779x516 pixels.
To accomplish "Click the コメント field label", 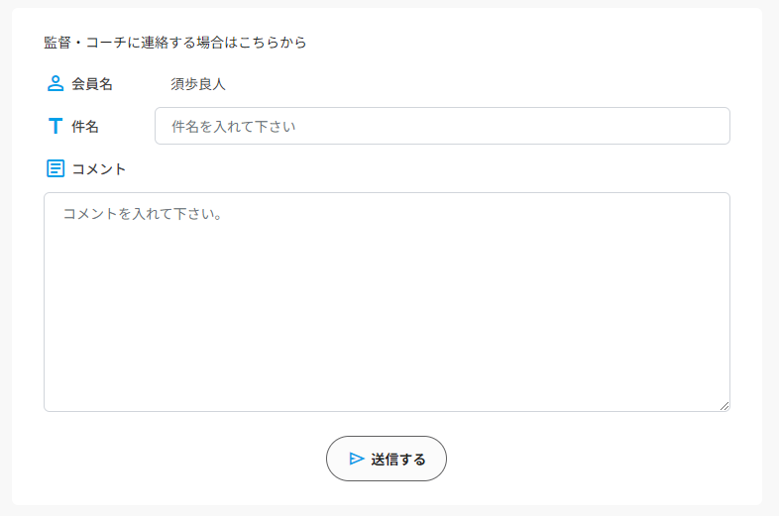I will (99, 168).
